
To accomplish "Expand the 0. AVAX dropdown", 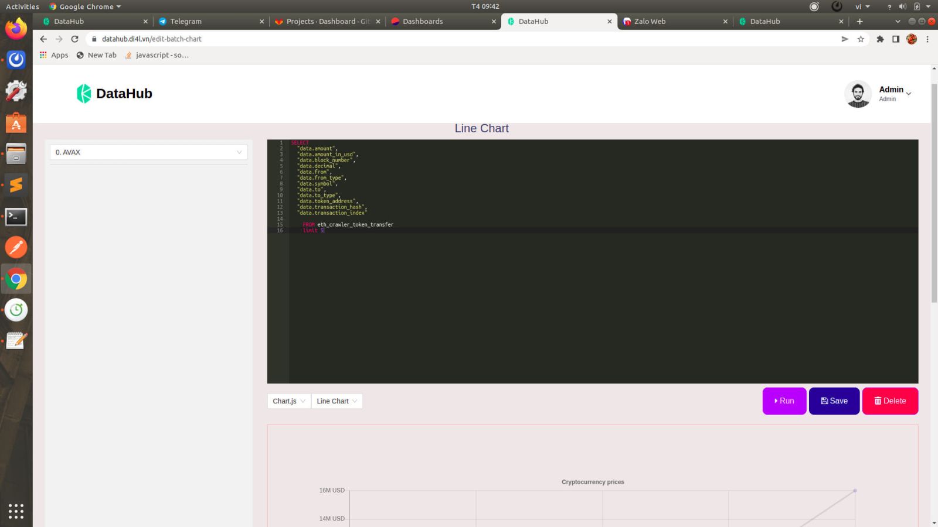I will coord(148,152).
